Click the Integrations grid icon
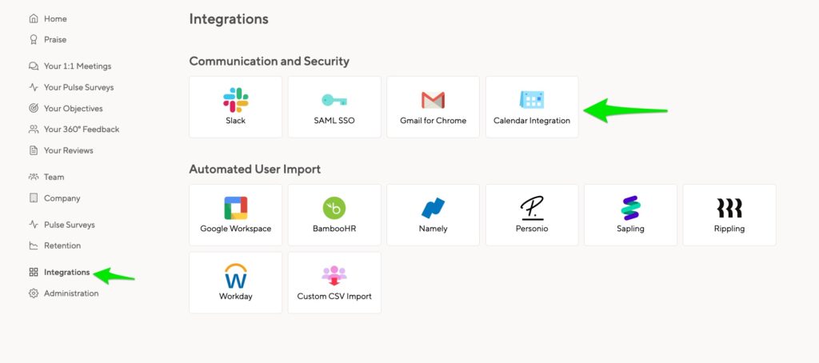819x363 pixels. pyautogui.click(x=34, y=272)
